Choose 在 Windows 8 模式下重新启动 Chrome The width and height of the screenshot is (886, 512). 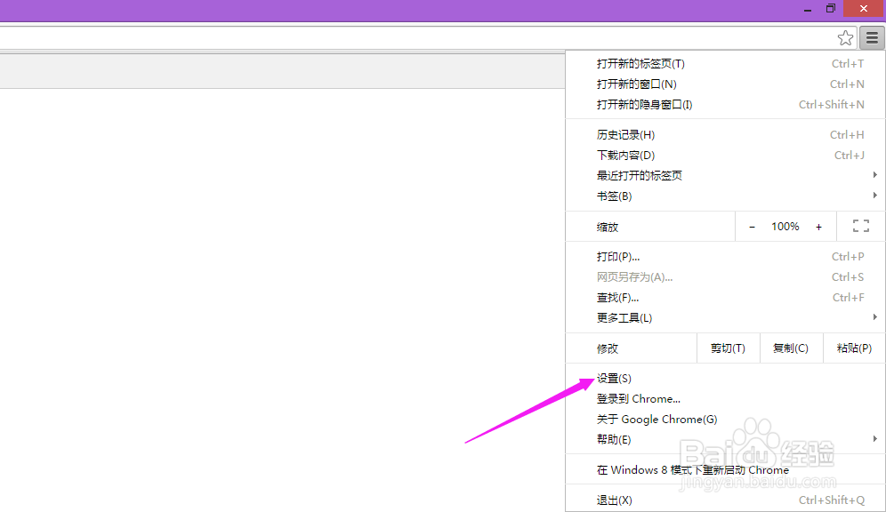[725, 470]
